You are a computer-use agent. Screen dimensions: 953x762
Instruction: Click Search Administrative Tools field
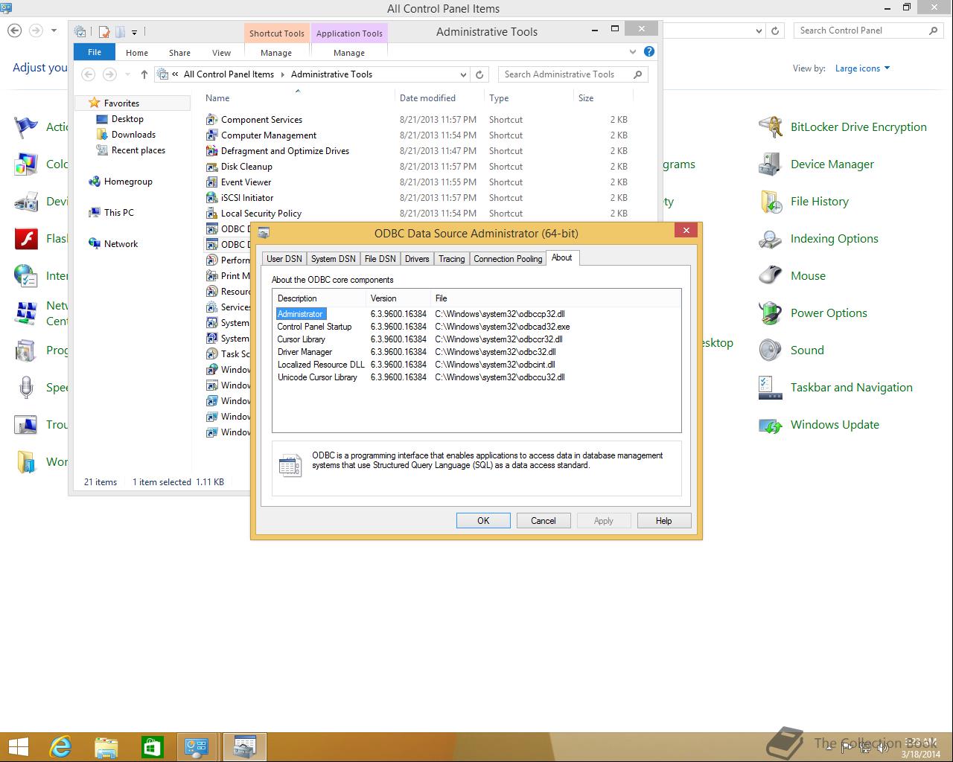[573, 74]
